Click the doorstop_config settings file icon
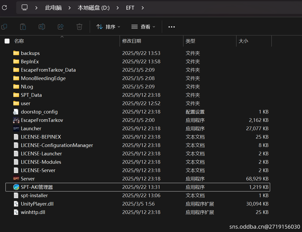 click(16, 112)
